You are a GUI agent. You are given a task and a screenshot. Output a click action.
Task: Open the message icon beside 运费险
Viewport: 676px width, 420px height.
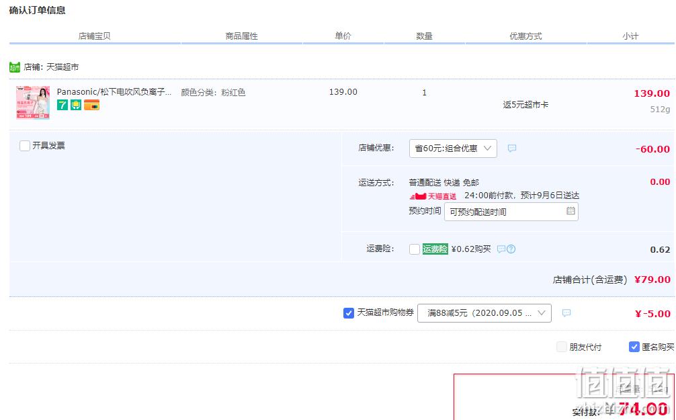[x=501, y=249]
